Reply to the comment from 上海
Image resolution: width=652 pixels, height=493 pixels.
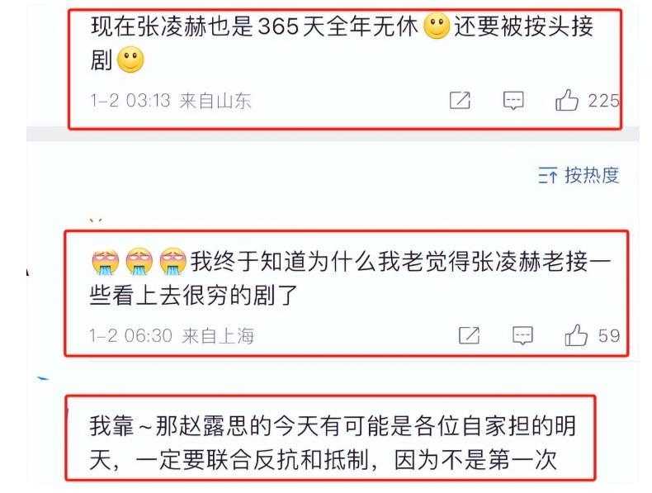pyautogui.click(x=522, y=335)
